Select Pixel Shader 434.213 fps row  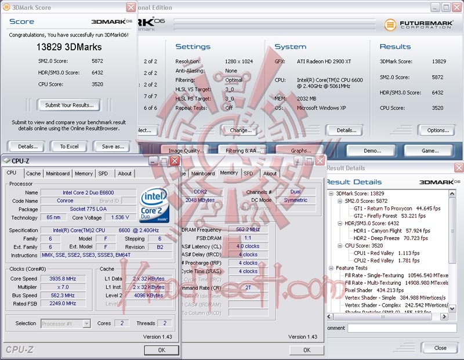[x=374, y=290]
